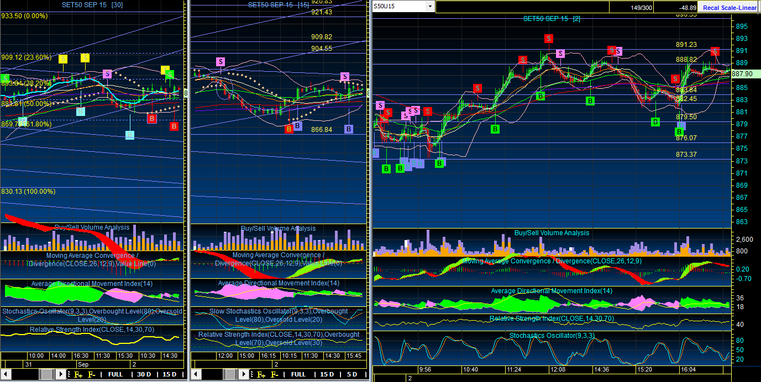
Task: Click F+ zoom icon in 15-minute chart
Action: click(x=261, y=374)
